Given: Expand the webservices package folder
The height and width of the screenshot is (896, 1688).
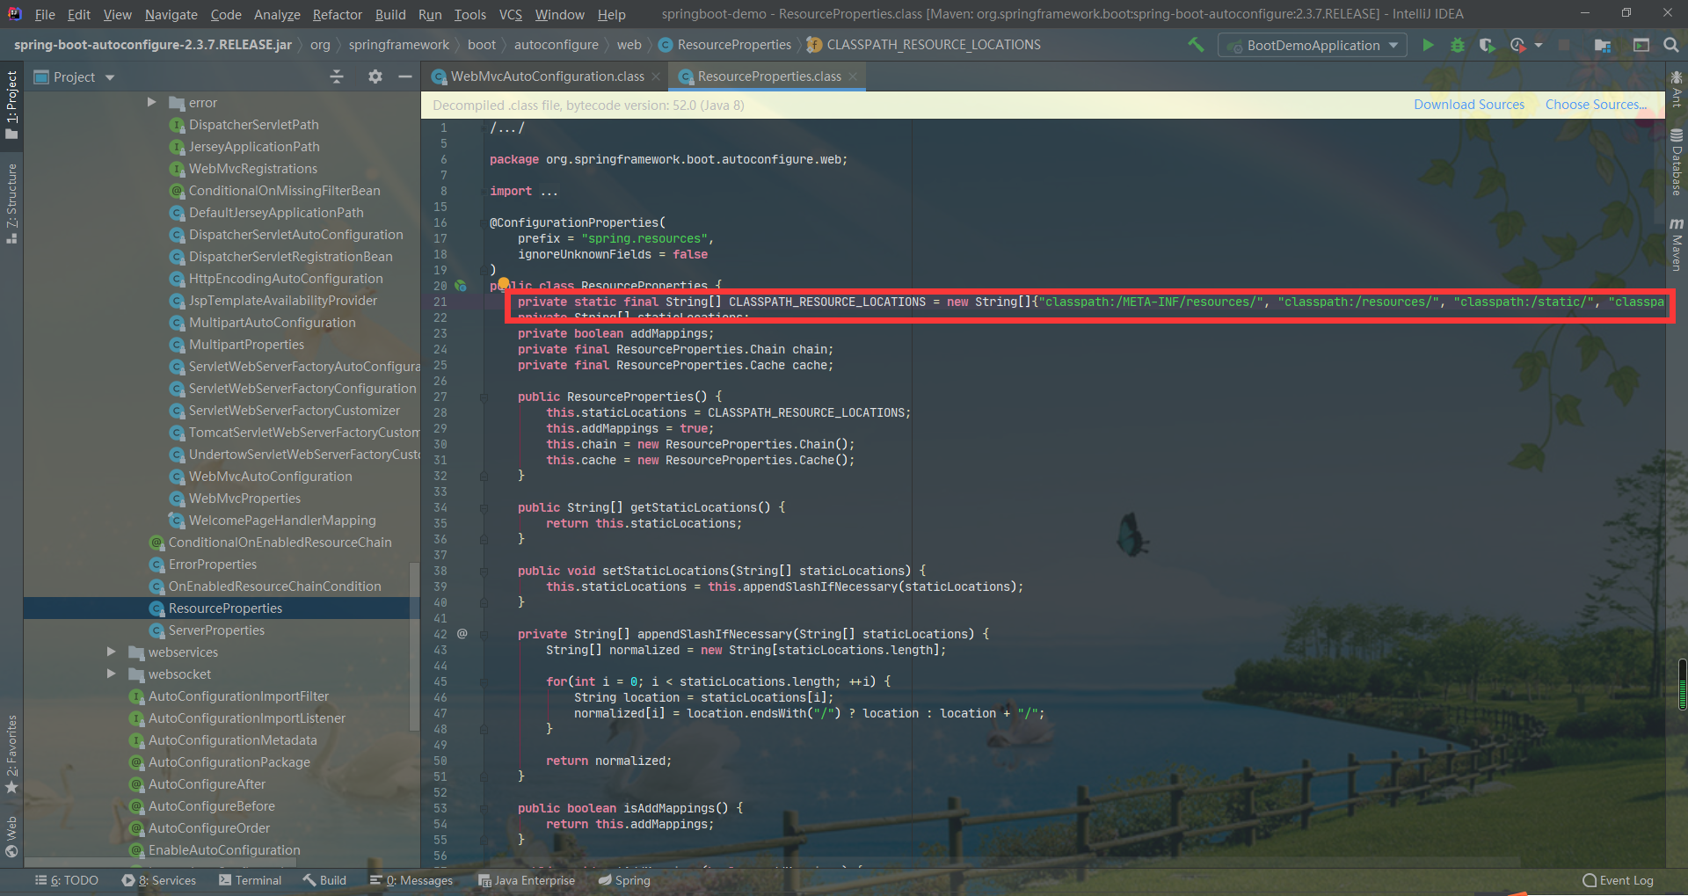Looking at the screenshot, I should [111, 652].
